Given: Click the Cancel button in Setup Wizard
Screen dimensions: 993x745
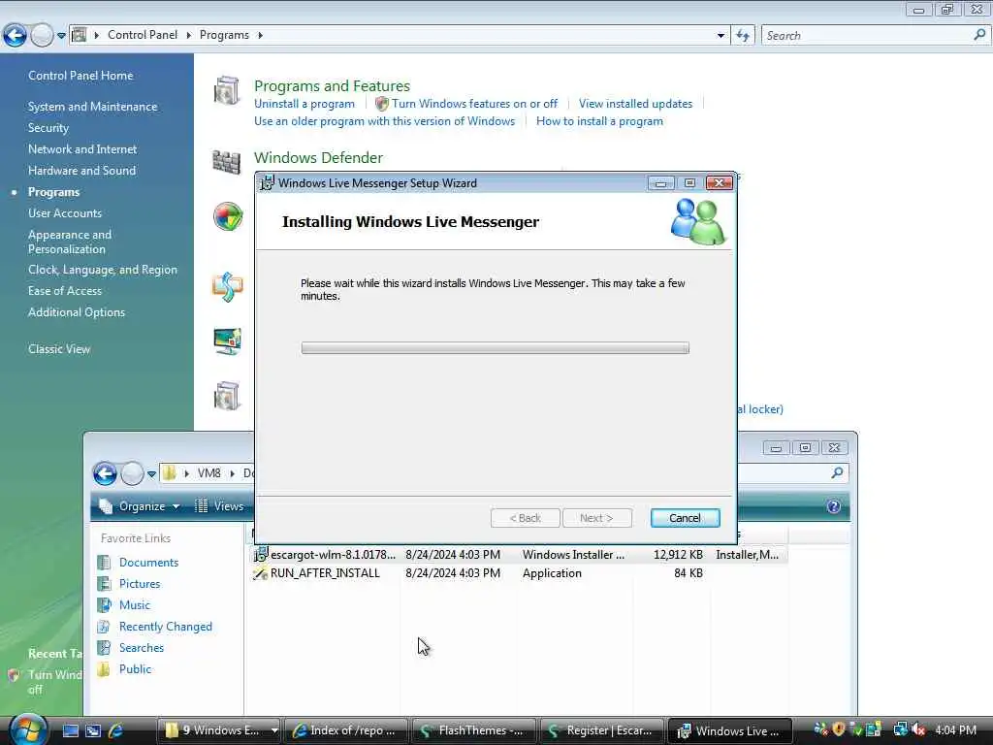Looking at the screenshot, I should pyautogui.click(x=685, y=518).
